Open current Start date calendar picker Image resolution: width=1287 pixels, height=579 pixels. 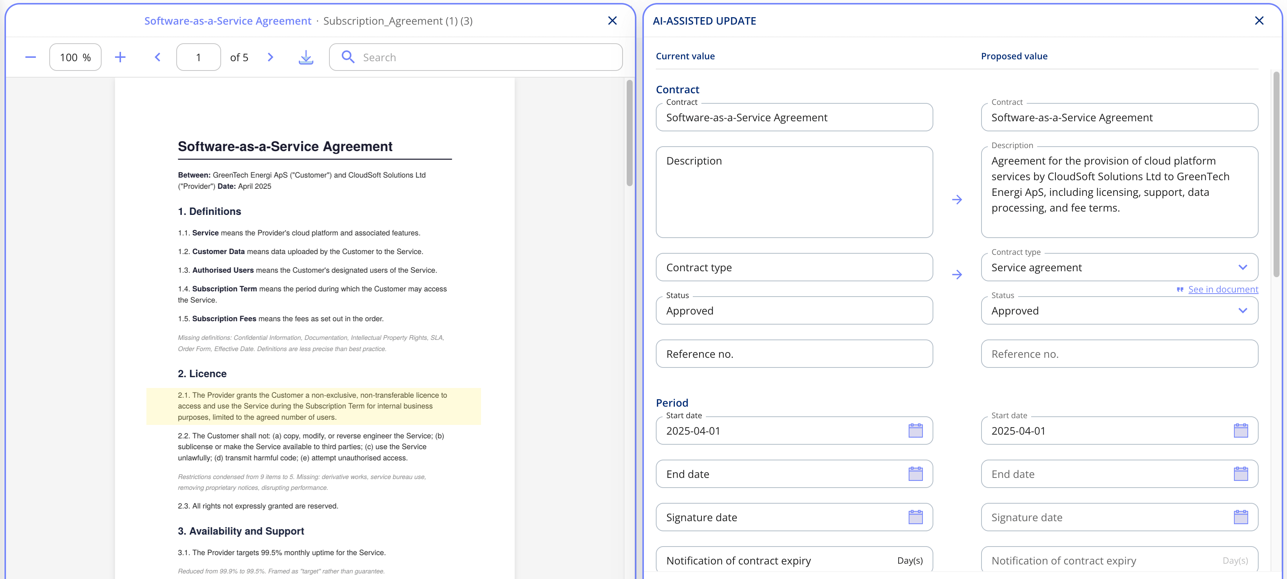point(915,430)
